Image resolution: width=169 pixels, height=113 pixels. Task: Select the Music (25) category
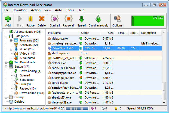[x=26, y=49]
